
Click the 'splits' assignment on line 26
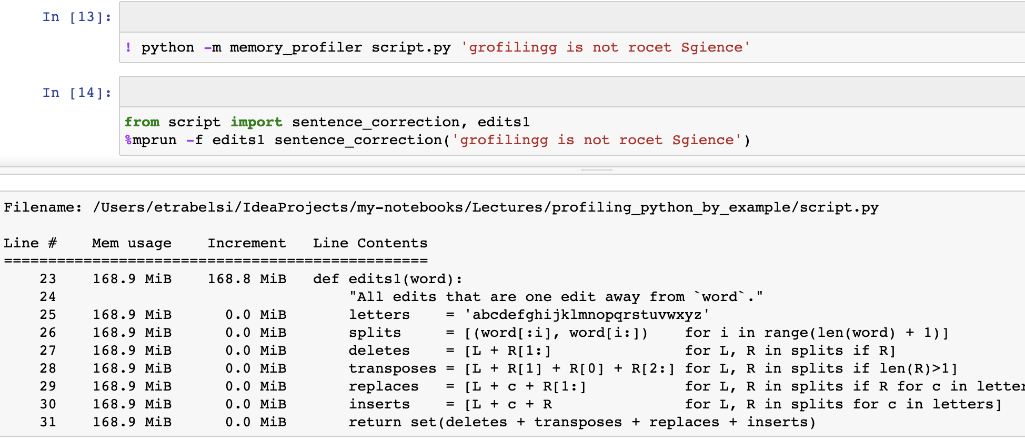(x=648, y=333)
